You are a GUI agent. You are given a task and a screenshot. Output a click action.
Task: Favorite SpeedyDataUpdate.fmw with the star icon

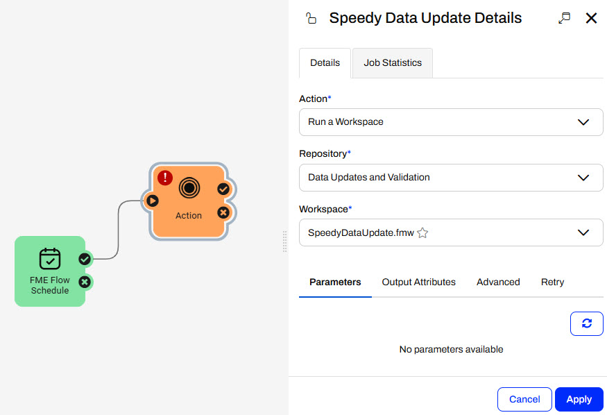[422, 233]
